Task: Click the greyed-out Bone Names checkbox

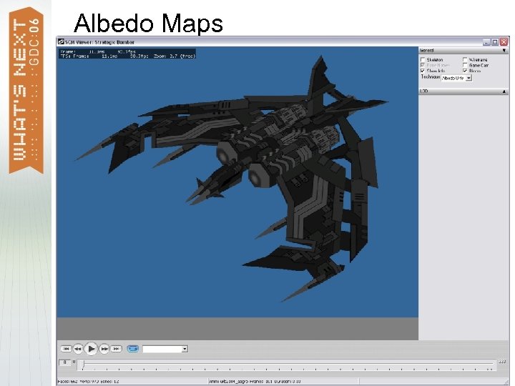Action: (423, 65)
